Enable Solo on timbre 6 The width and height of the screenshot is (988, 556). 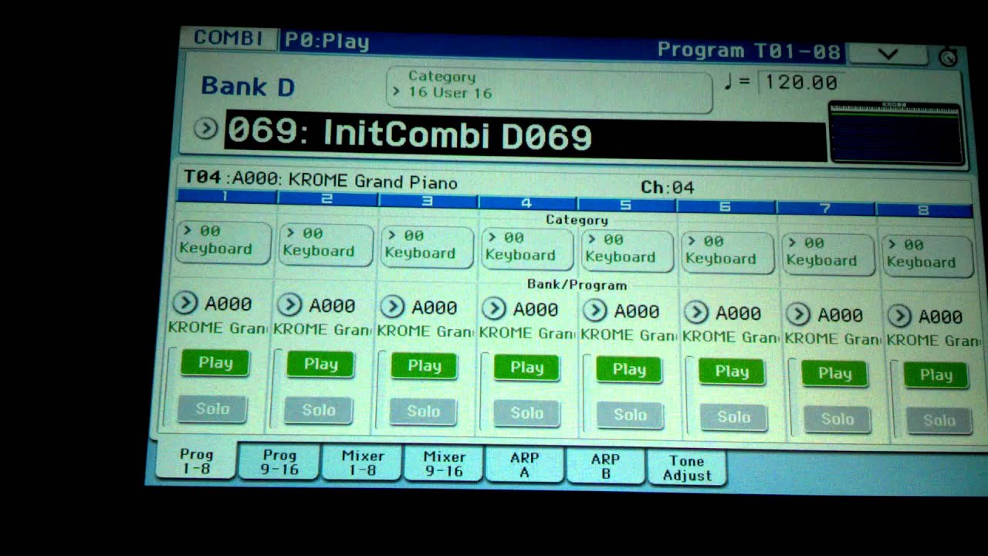pos(733,417)
